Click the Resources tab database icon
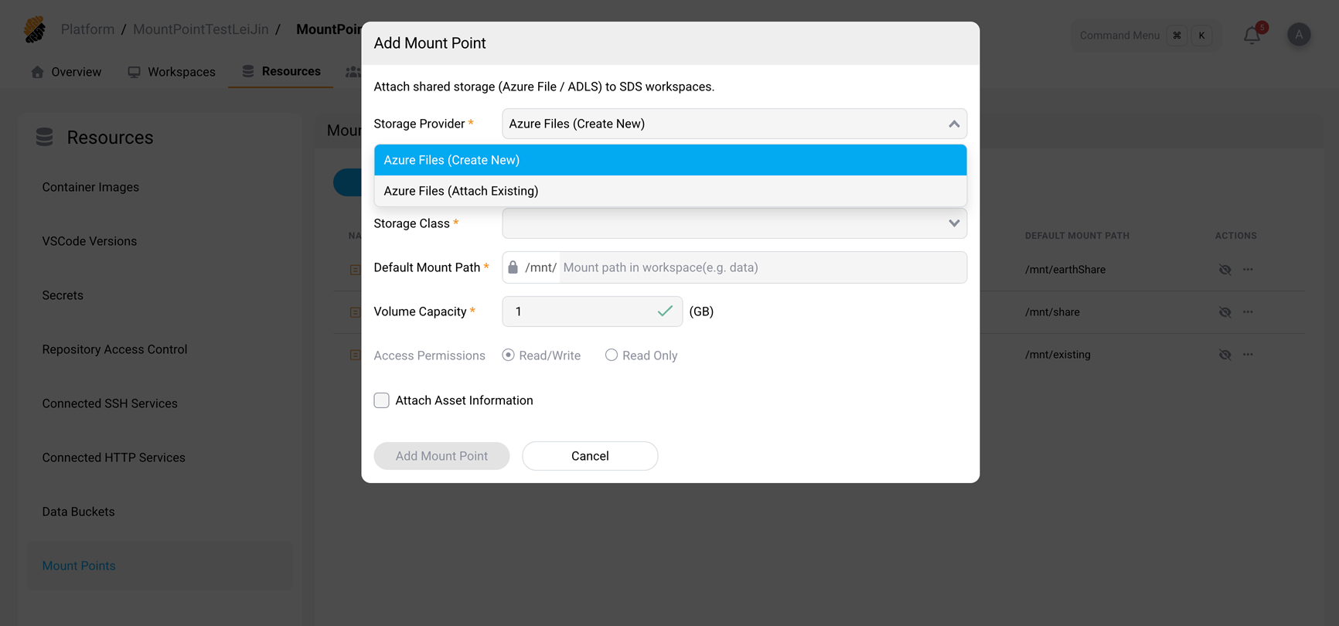 point(248,71)
